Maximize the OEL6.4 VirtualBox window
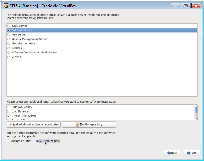 pos(186,6)
